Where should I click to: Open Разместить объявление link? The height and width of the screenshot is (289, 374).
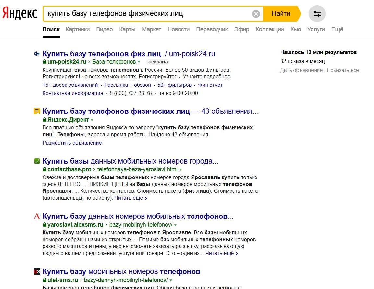[72, 143]
